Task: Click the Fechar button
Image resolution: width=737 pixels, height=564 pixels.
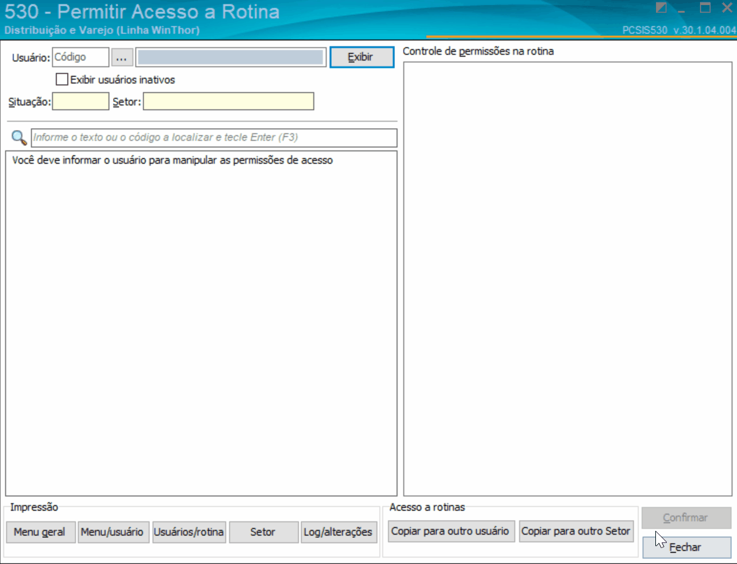Action: [686, 547]
